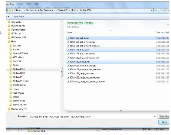Select file K5LA-L05_single_toot.wav

coord(82,74)
